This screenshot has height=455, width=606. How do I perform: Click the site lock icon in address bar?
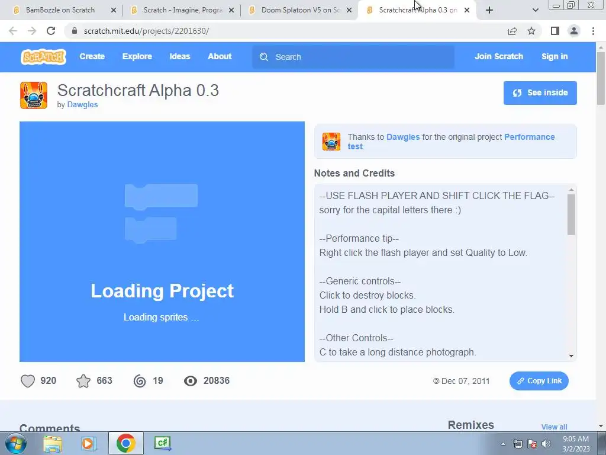coord(75,31)
